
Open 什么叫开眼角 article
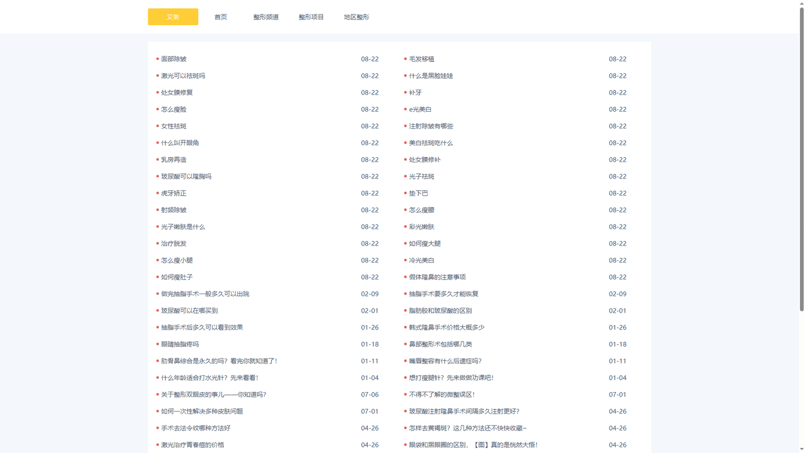180,143
